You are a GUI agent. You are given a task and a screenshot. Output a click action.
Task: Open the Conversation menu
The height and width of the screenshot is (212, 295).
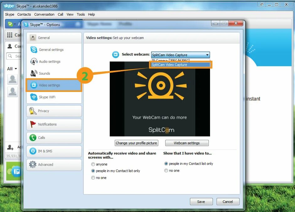(44, 14)
